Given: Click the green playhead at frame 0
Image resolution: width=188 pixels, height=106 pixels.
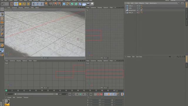Looking at the screenshot, I should point(6,90).
